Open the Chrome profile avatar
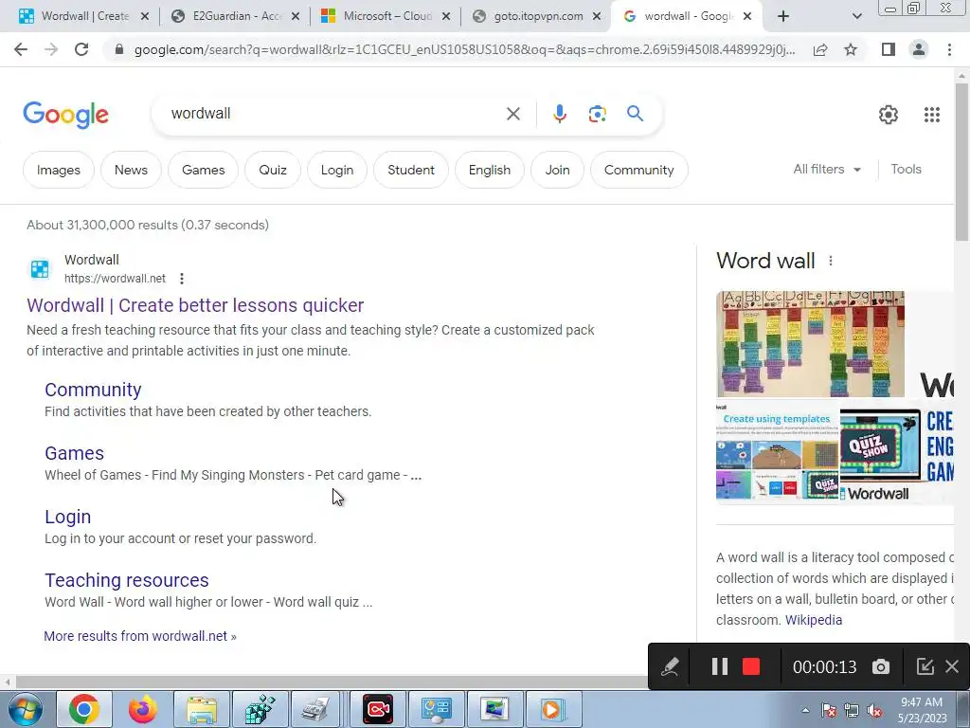970x728 pixels. tap(919, 49)
